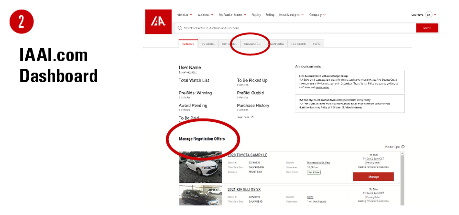Click the IAA logo

tap(158, 21)
